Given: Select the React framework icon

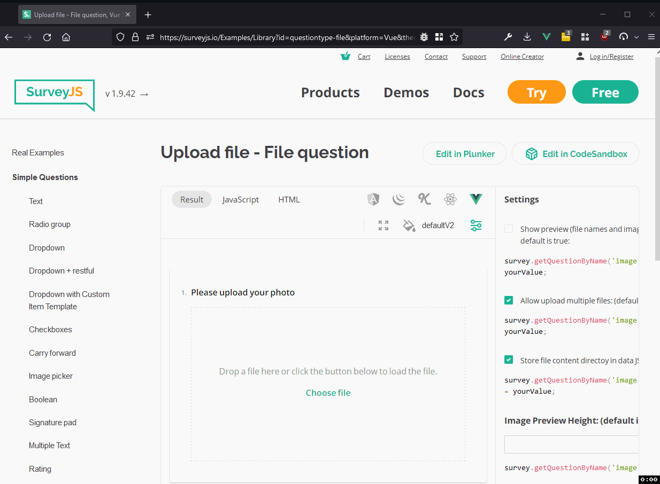Looking at the screenshot, I should point(450,199).
